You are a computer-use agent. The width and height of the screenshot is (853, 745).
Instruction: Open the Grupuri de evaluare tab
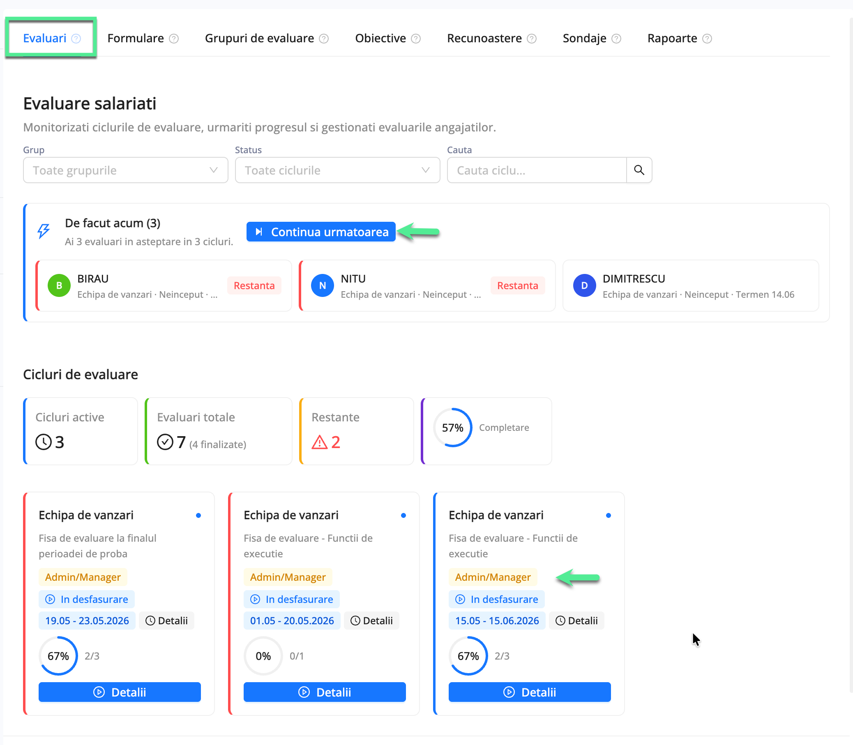point(259,38)
